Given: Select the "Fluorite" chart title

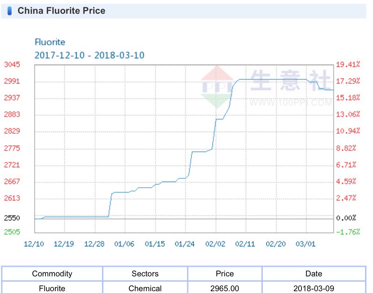Looking at the screenshot, I should pyautogui.click(x=50, y=42).
